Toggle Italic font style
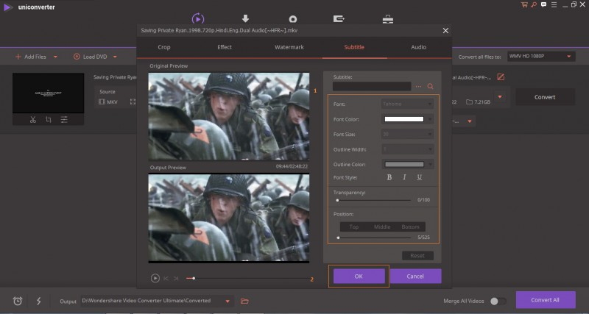The image size is (589, 314). pyautogui.click(x=404, y=177)
